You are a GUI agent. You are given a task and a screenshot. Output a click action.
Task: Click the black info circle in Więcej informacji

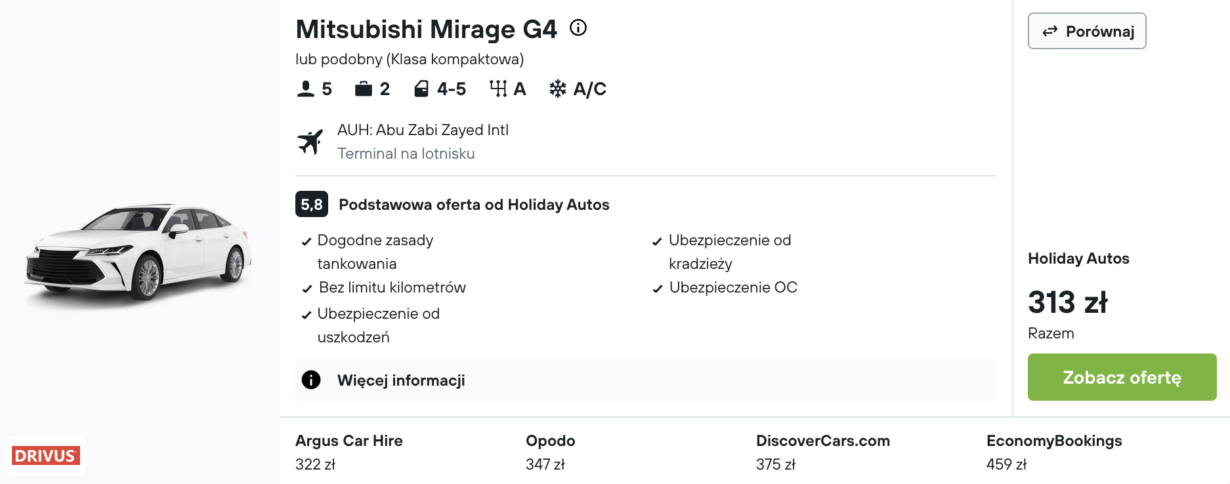[311, 380]
